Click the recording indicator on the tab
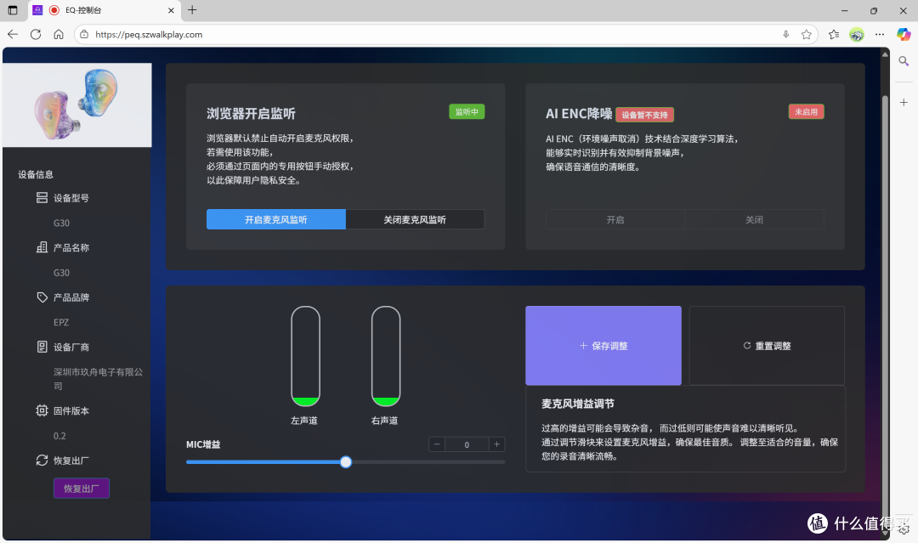The width and height of the screenshot is (918, 543). coord(54,10)
